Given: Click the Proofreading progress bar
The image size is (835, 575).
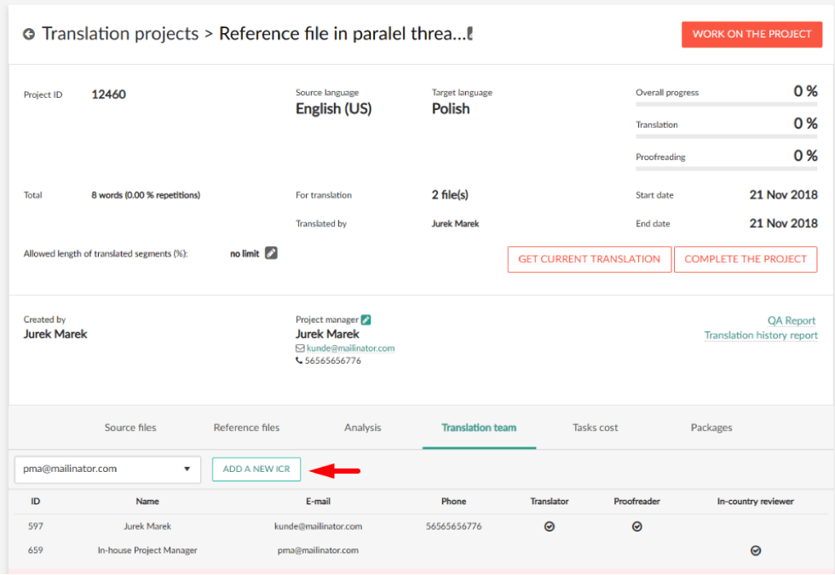Looking at the screenshot, I should point(726,169).
